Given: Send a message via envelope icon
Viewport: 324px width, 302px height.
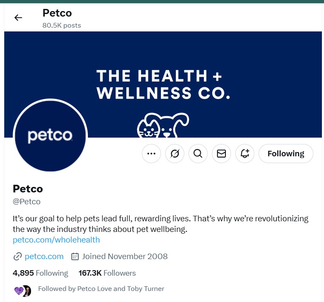Looking at the screenshot, I should coord(221,154).
